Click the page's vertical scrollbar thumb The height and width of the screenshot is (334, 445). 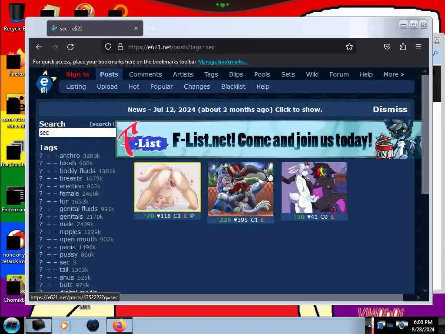pyautogui.click(x=425, y=135)
